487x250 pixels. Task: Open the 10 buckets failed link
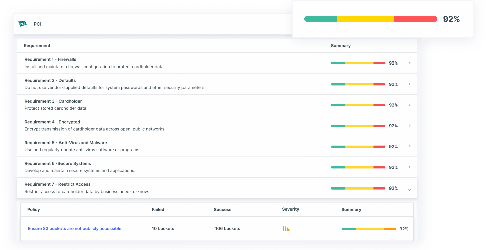click(x=163, y=229)
